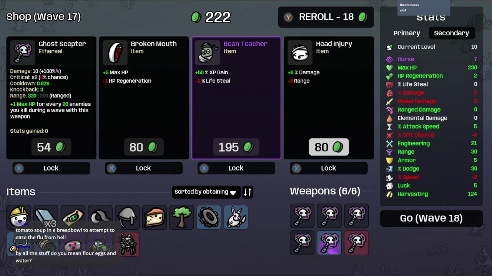Buy Head Injury for 80
Screen dimensions: 492x276
[x=329, y=147]
